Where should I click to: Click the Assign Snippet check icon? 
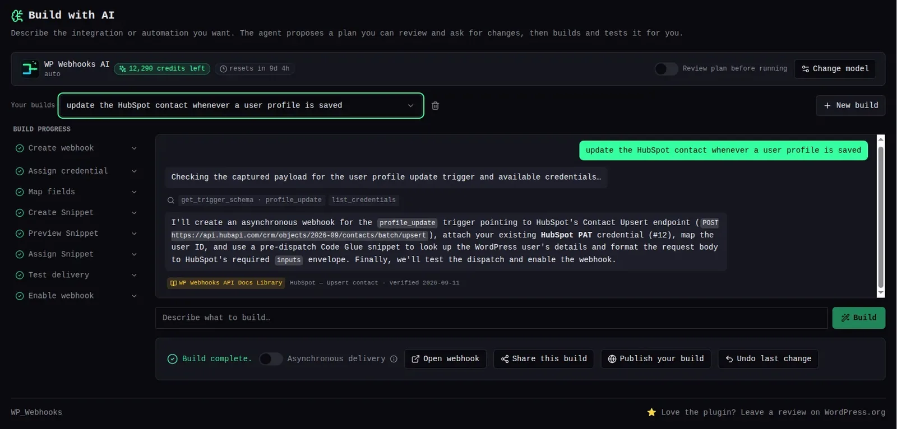pos(20,254)
